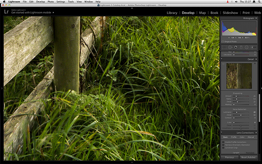Open the Help menu
Viewport: 262px width, 164px height.
(98, 1)
